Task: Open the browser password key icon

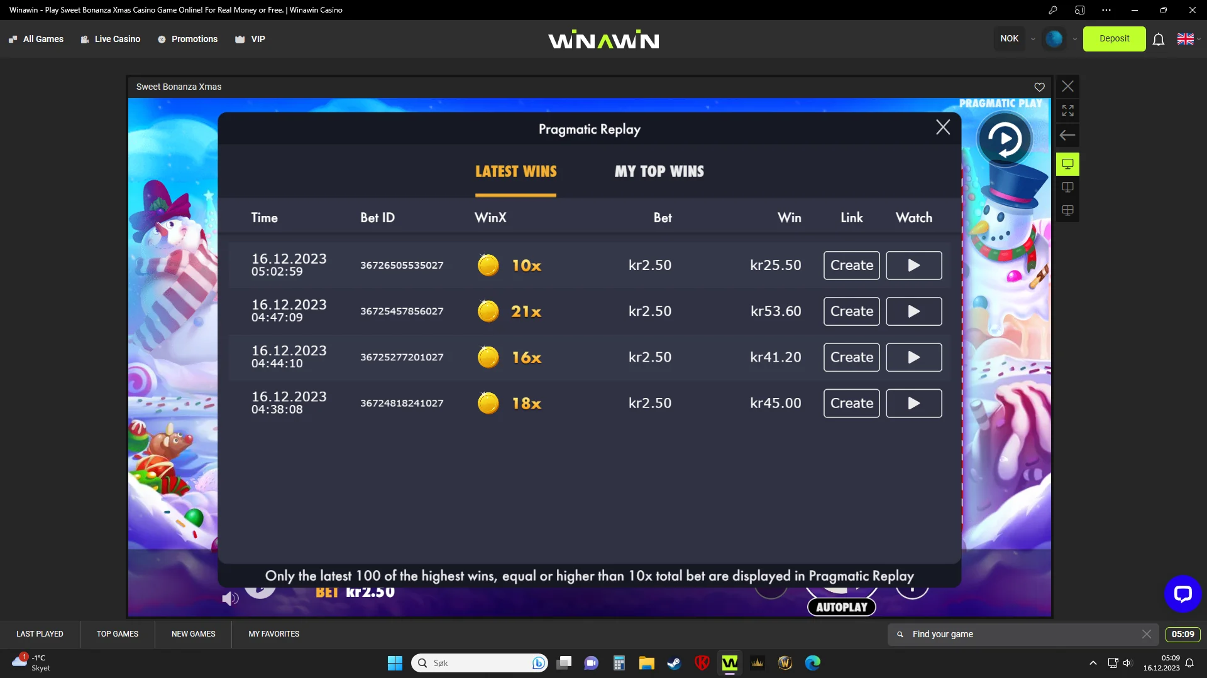Action: click(x=1053, y=10)
